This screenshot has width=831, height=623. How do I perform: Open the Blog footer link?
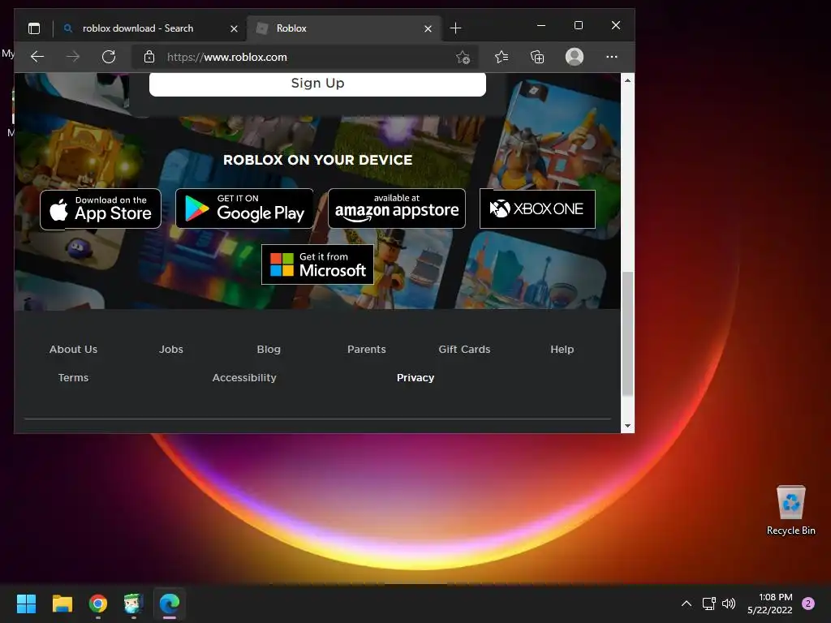click(x=269, y=349)
